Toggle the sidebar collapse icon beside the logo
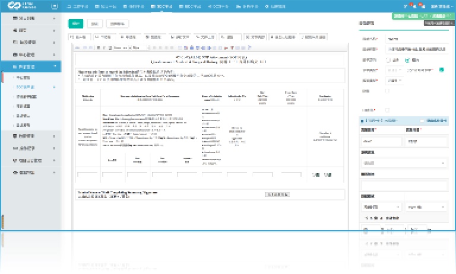Screen dimensions: 456x274 55,6
